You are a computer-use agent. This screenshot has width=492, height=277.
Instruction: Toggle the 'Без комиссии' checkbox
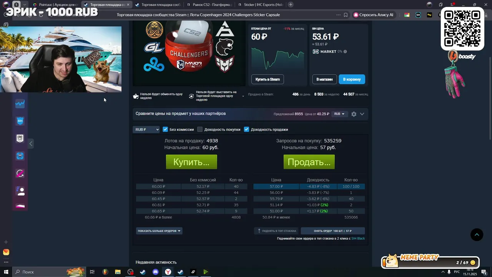pyautogui.click(x=165, y=129)
